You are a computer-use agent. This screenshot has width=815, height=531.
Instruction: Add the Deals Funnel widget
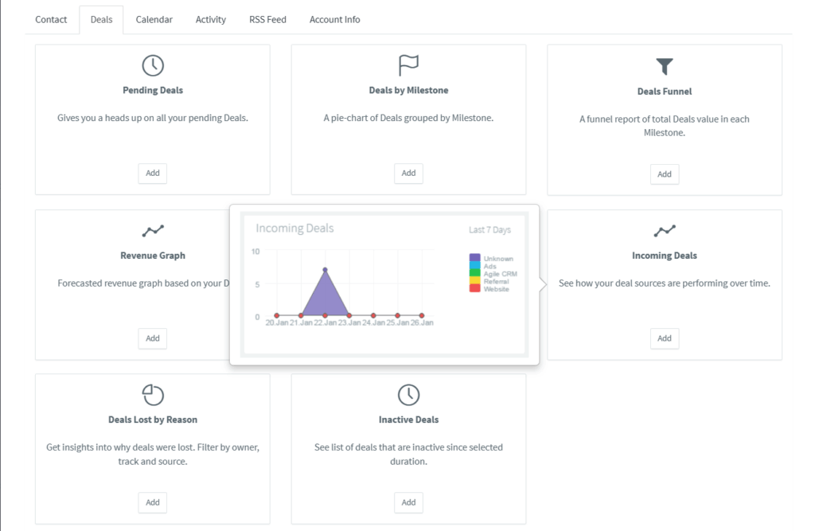tap(664, 174)
